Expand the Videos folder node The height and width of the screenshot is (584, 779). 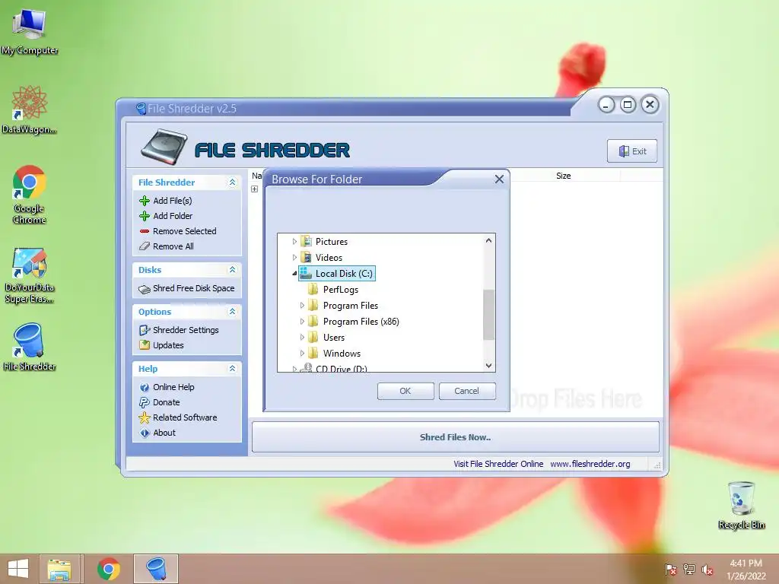coord(294,258)
